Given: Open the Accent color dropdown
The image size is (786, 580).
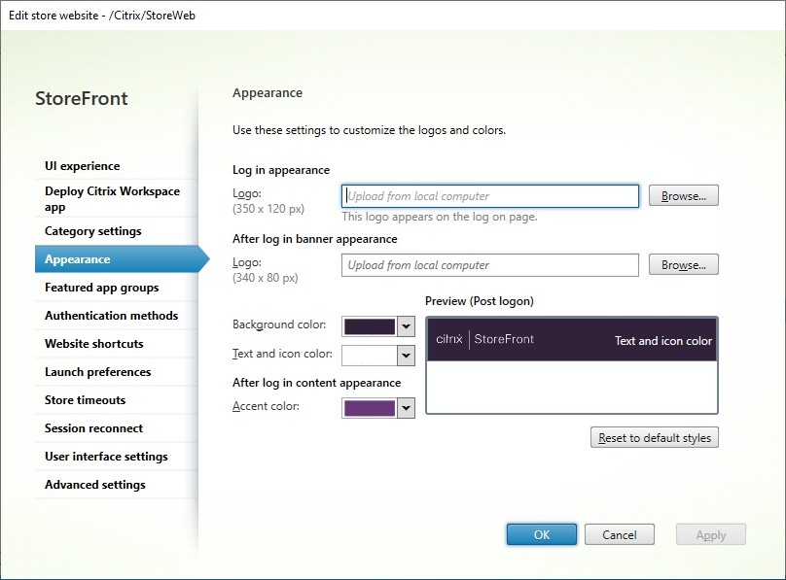Looking at the screenshot, I should coord(407,408).
